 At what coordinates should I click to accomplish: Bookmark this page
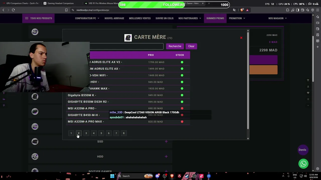pyautogui.click(x=66, y=10)
